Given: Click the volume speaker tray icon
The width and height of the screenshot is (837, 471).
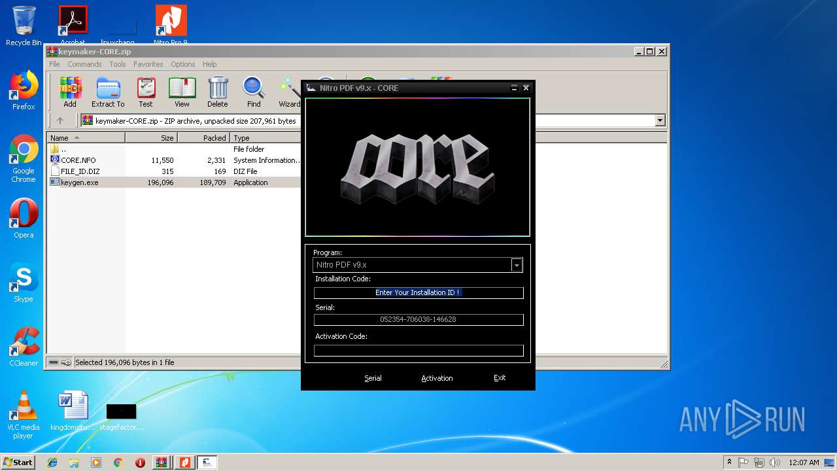Looking at the screenshot, I should pos(774,462).
